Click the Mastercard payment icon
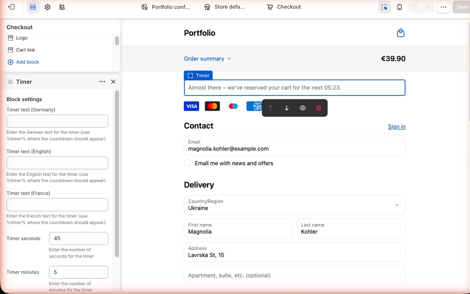The width and height of the screenshot is (470, 294). pos(212,106)
